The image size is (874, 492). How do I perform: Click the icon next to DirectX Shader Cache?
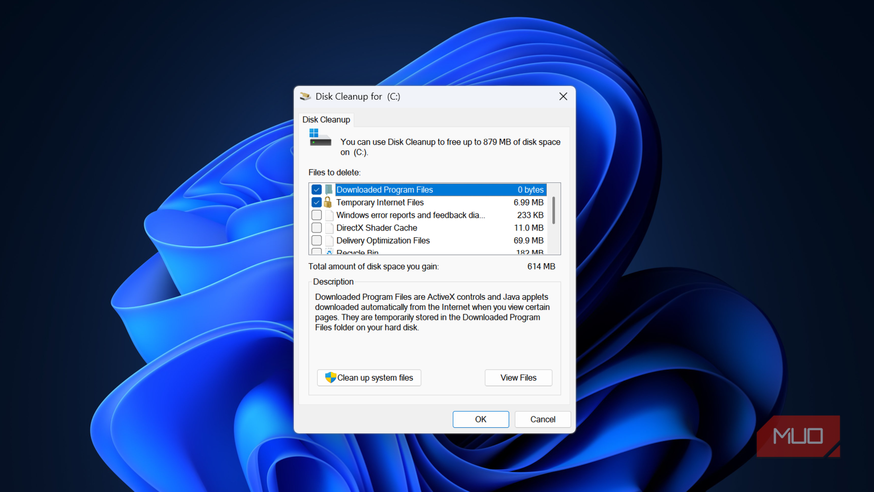click(328, 228)
